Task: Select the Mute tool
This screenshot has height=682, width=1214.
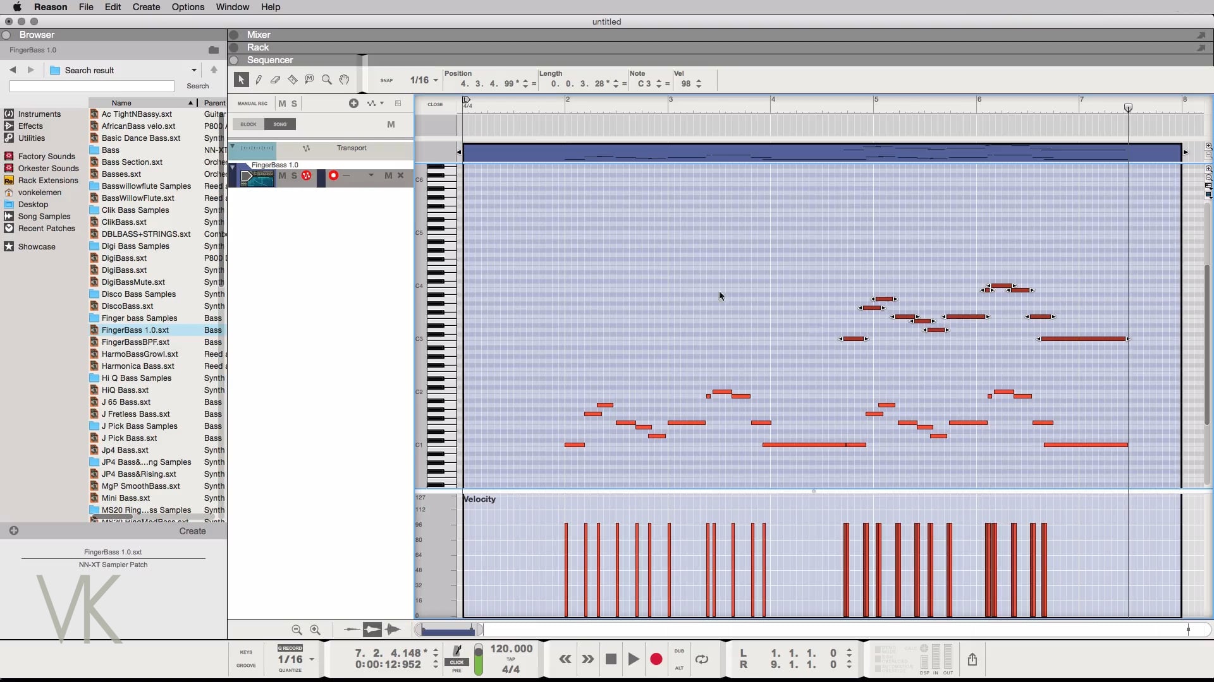Action: [x=309, y=80]
